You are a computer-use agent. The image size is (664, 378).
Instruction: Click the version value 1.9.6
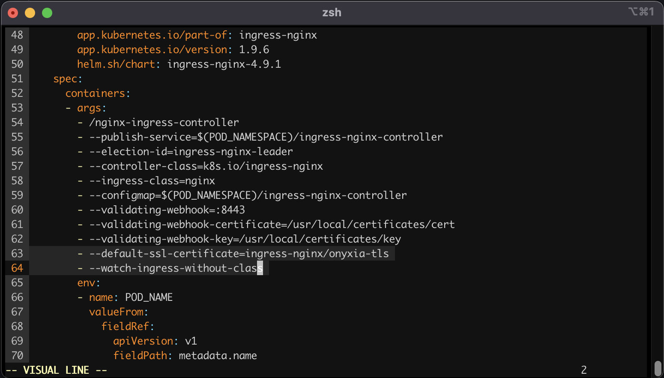click(x=254, y=50)
